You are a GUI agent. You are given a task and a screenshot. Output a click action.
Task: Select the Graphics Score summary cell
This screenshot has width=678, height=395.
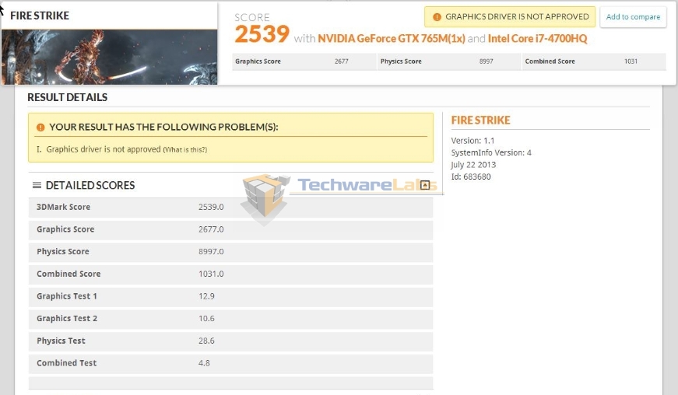304,61
